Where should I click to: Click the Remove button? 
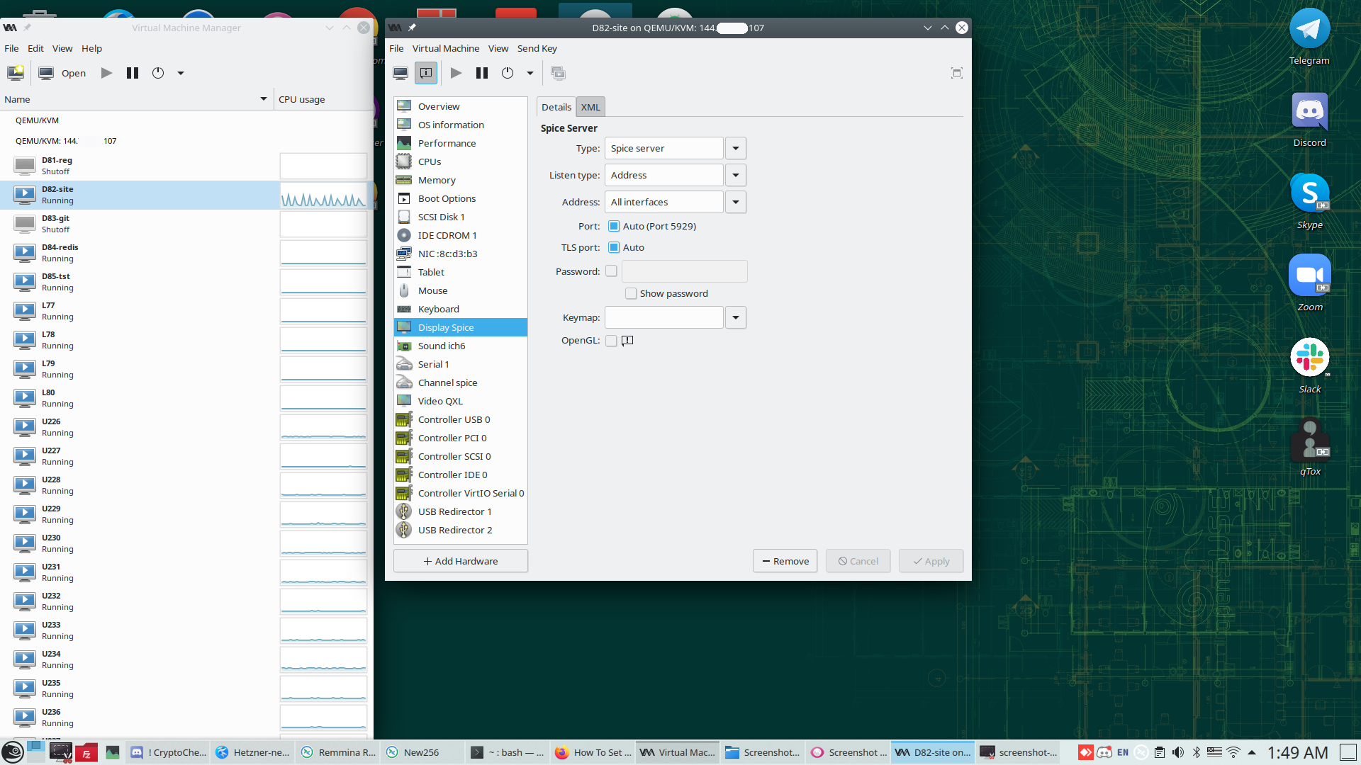click(x=785, y=561)
